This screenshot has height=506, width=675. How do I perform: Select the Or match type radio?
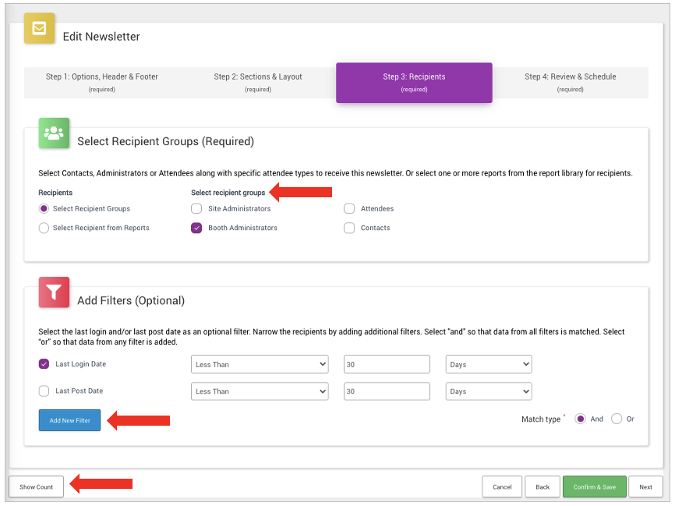617,419
